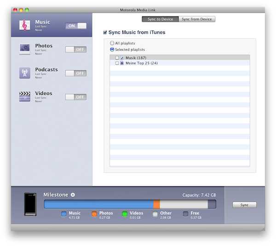
Task: Click the Milestone phone device image
Action: [x=30, y=204]
